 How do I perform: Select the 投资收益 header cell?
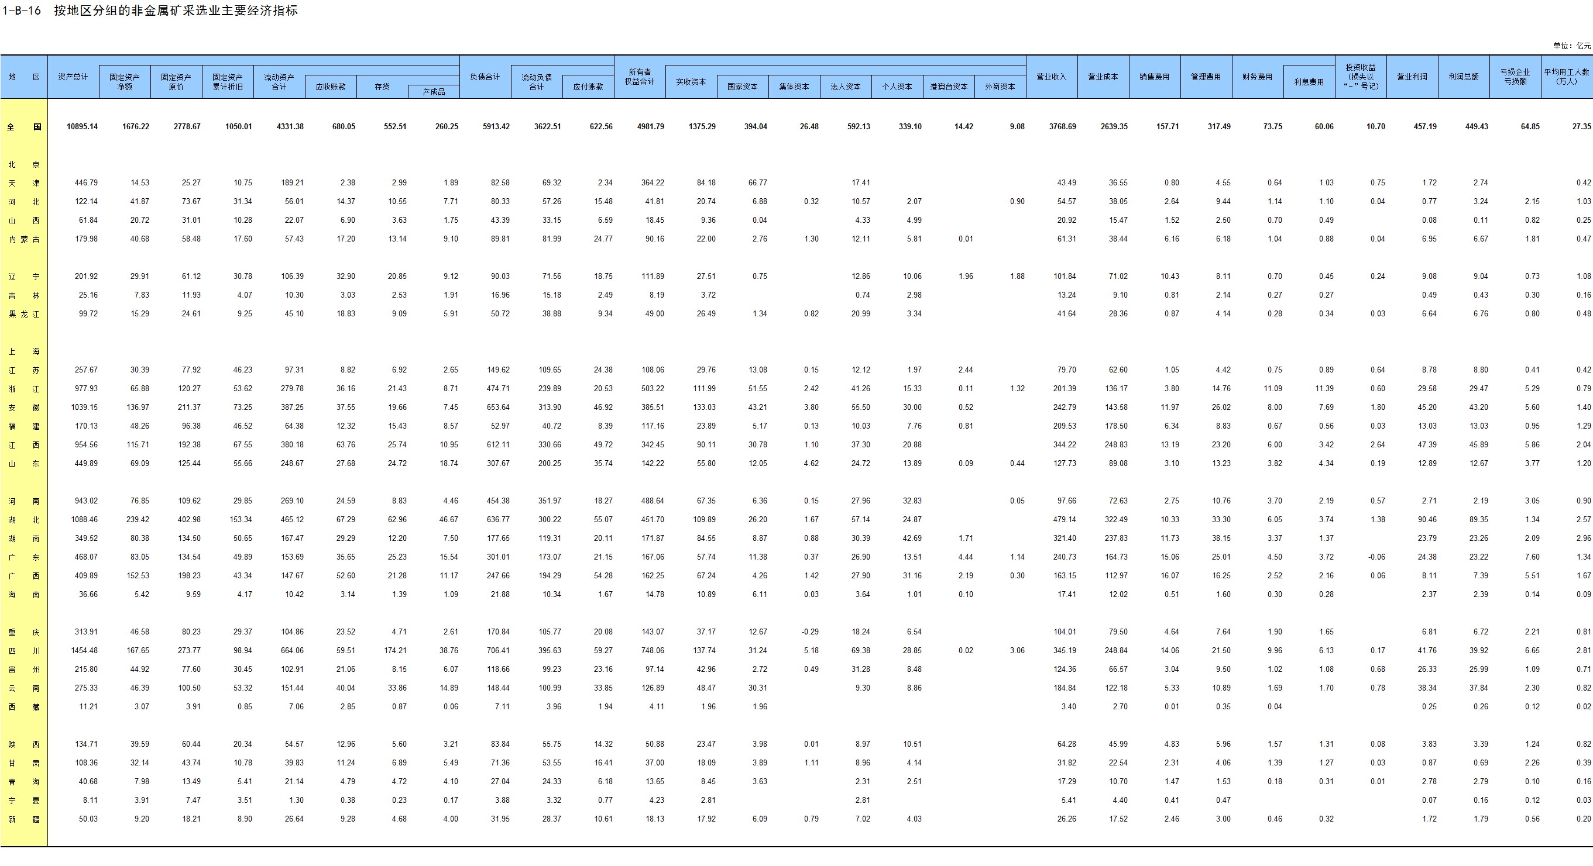point(1361,77)
